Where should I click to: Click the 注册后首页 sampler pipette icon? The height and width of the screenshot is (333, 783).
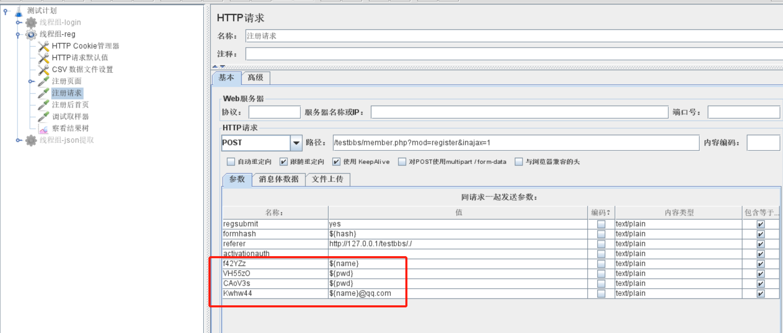(43, 105)
